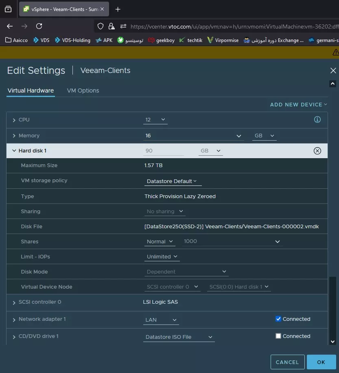Viewport: 339px width, 373px height.
Task: Click the LSI Logic SAS controller text
Action: point(160,302)
